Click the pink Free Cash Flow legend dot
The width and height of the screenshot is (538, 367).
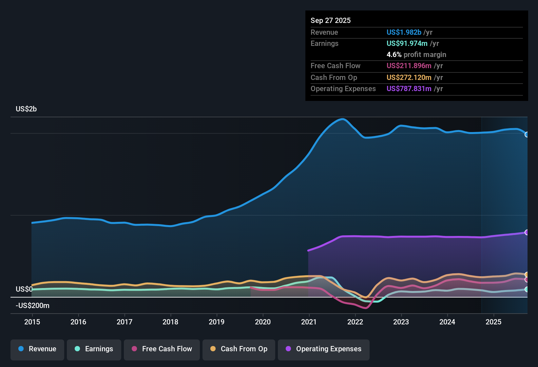[x=134, y=349]
